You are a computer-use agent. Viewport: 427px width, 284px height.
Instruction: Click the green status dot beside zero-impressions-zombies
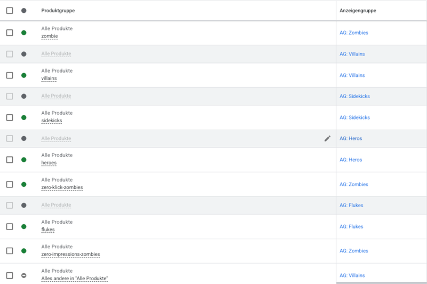tap(23, 251)
